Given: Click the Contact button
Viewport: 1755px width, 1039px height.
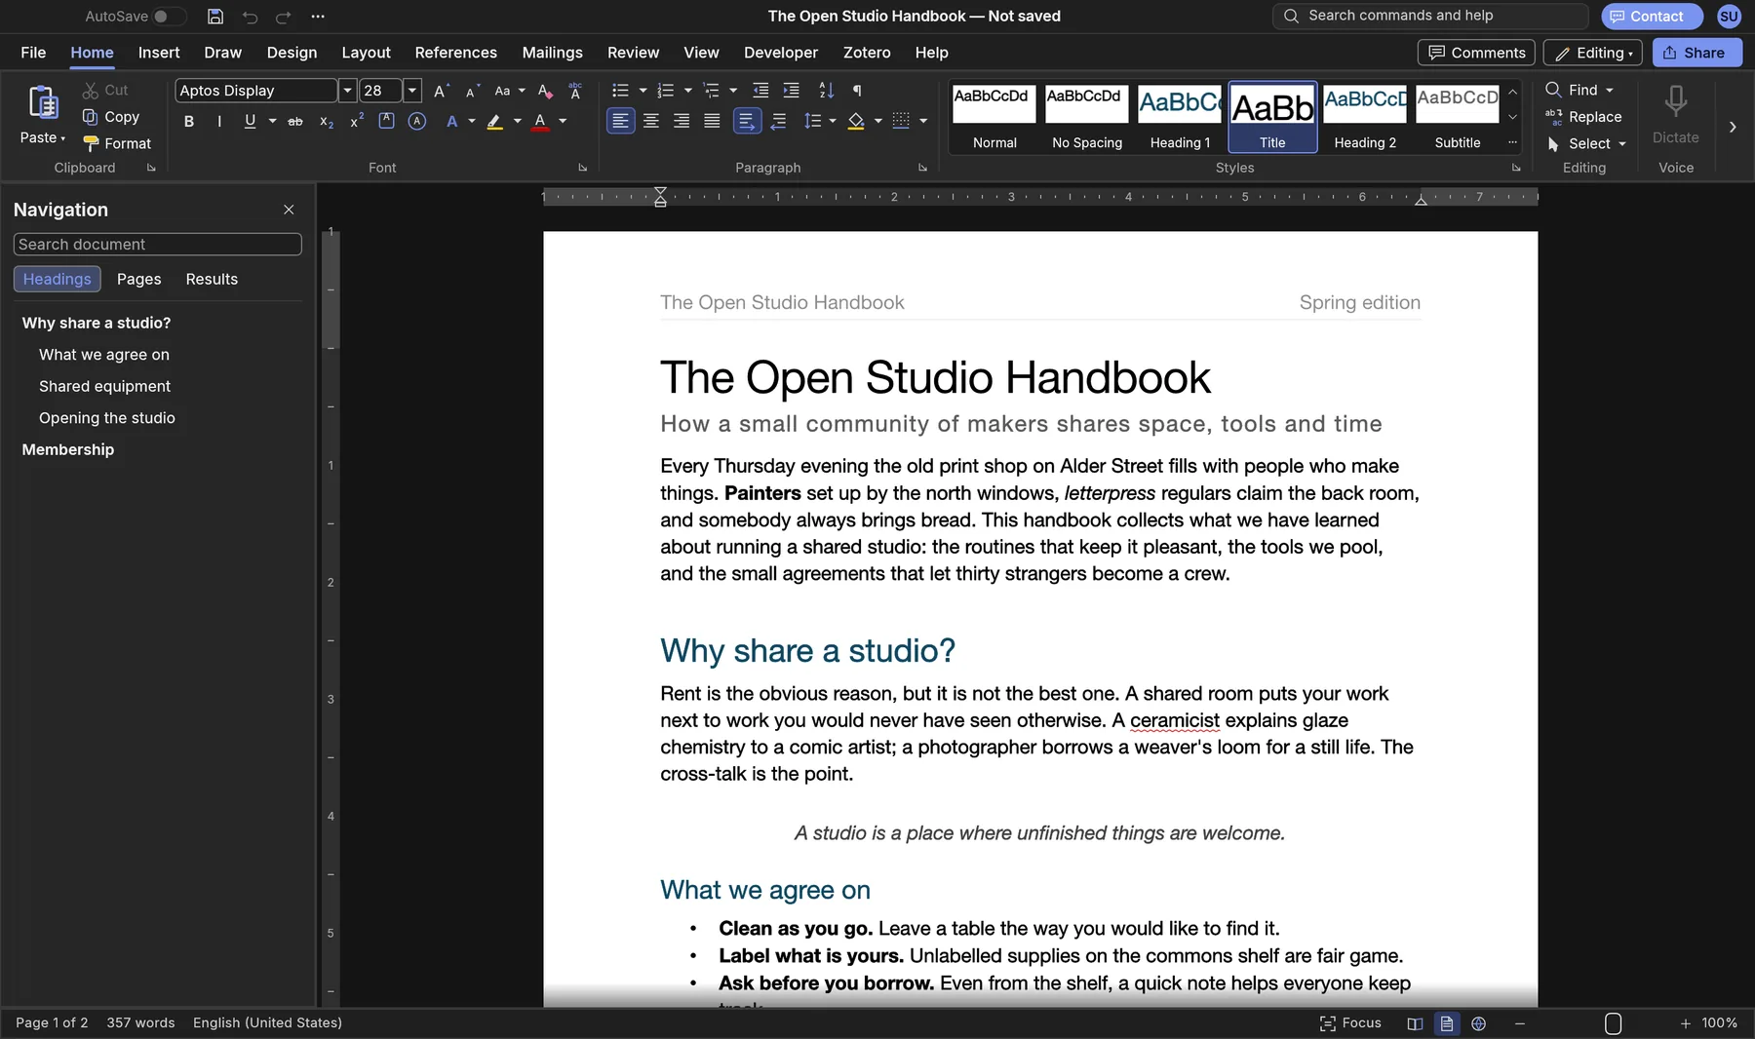Looking at the screenshot, I should pyautogui.click(x=1652, y=16).
